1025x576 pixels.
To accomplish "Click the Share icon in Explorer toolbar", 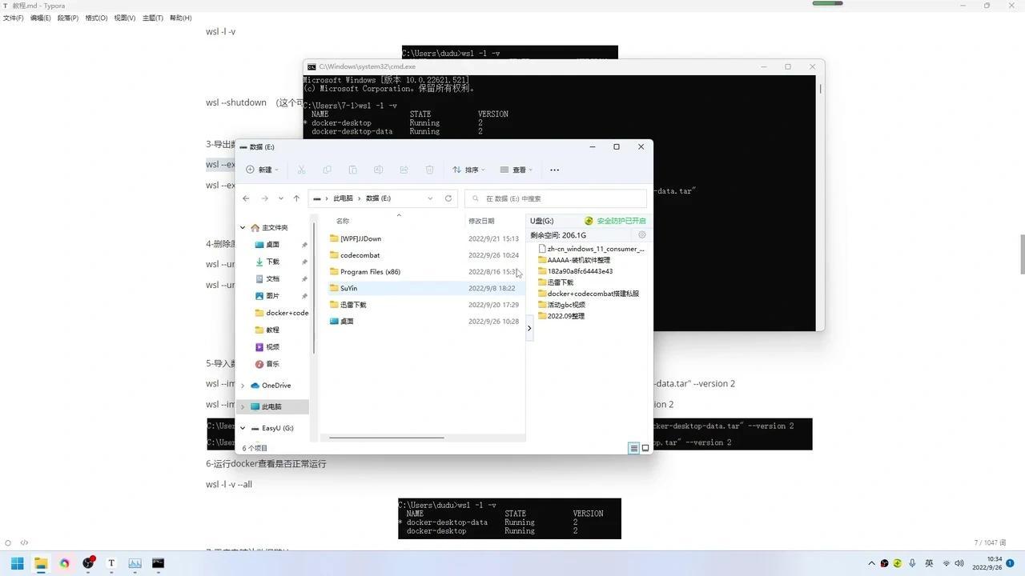I will click(404, 170).
